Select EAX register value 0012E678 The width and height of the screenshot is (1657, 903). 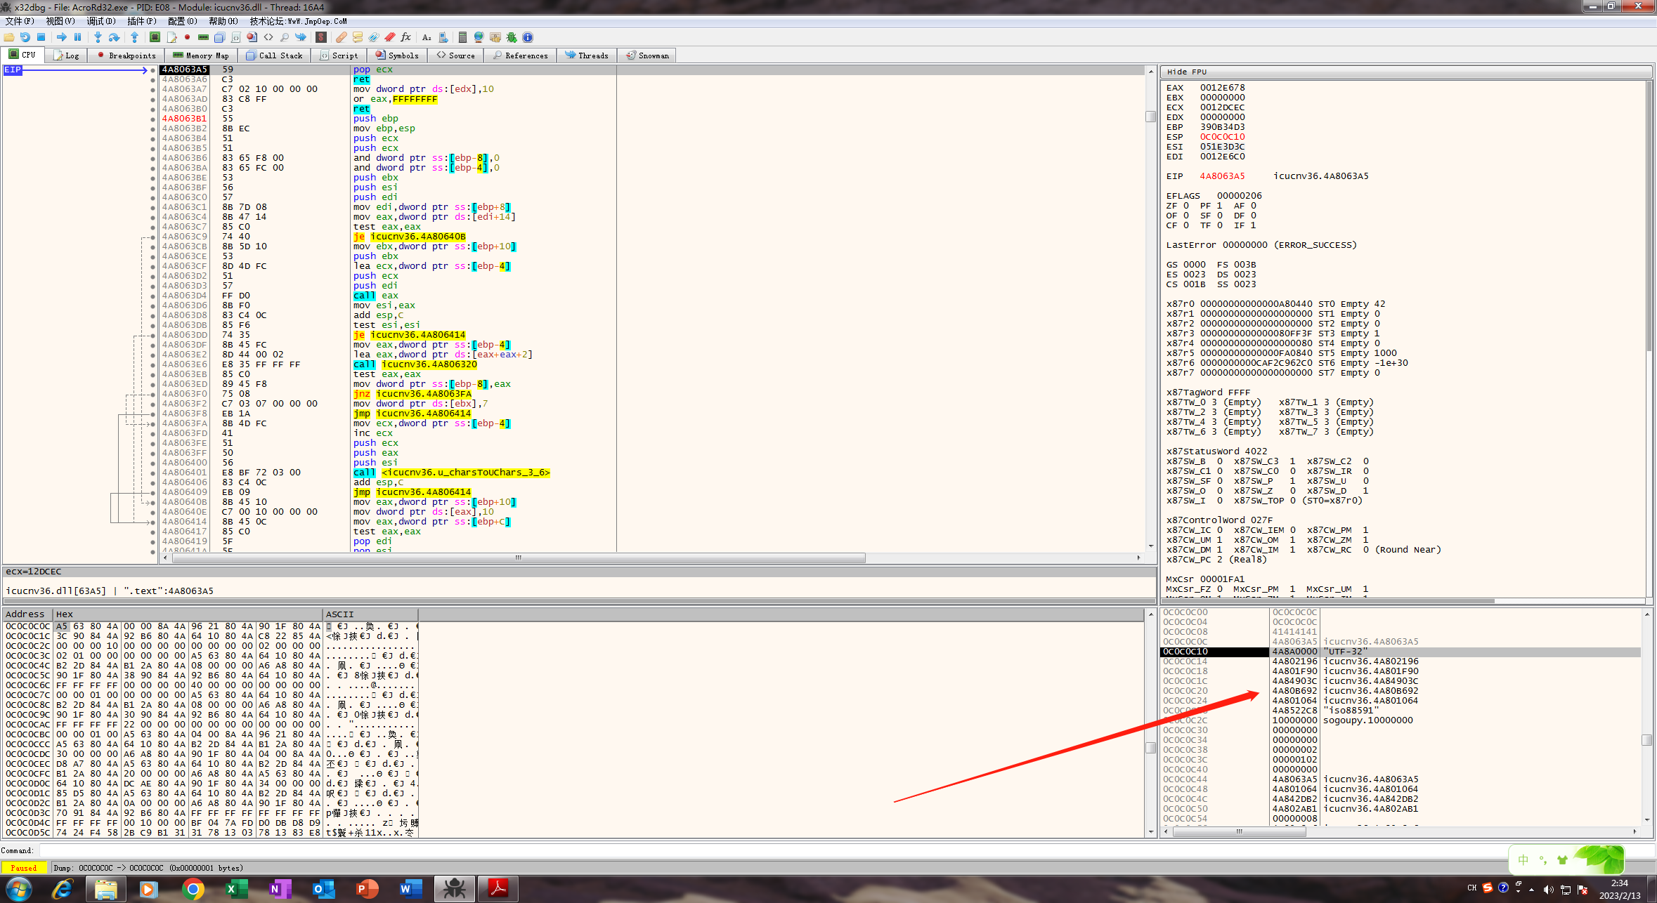(1222, 88)
